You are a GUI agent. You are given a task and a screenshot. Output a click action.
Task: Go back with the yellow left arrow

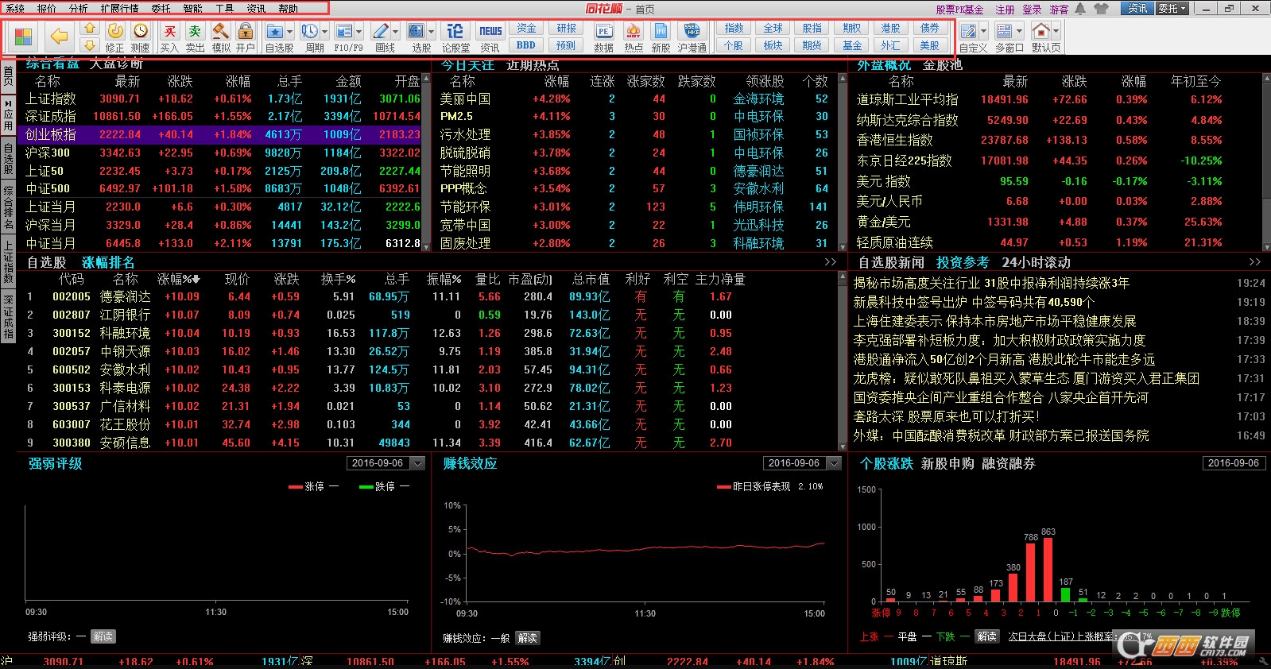[58, 37]
